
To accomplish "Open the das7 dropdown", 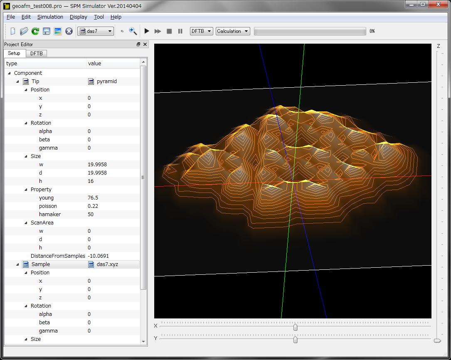I will tap(96, 31).
